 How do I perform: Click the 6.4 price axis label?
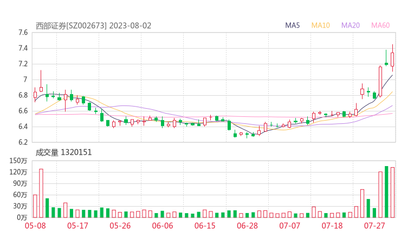pos(23,127)
